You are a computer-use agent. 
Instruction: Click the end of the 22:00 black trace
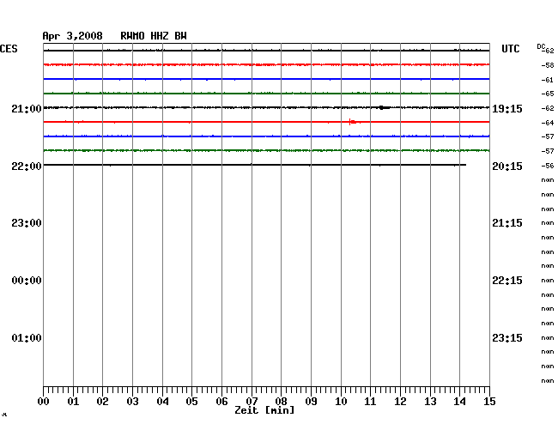465,165
